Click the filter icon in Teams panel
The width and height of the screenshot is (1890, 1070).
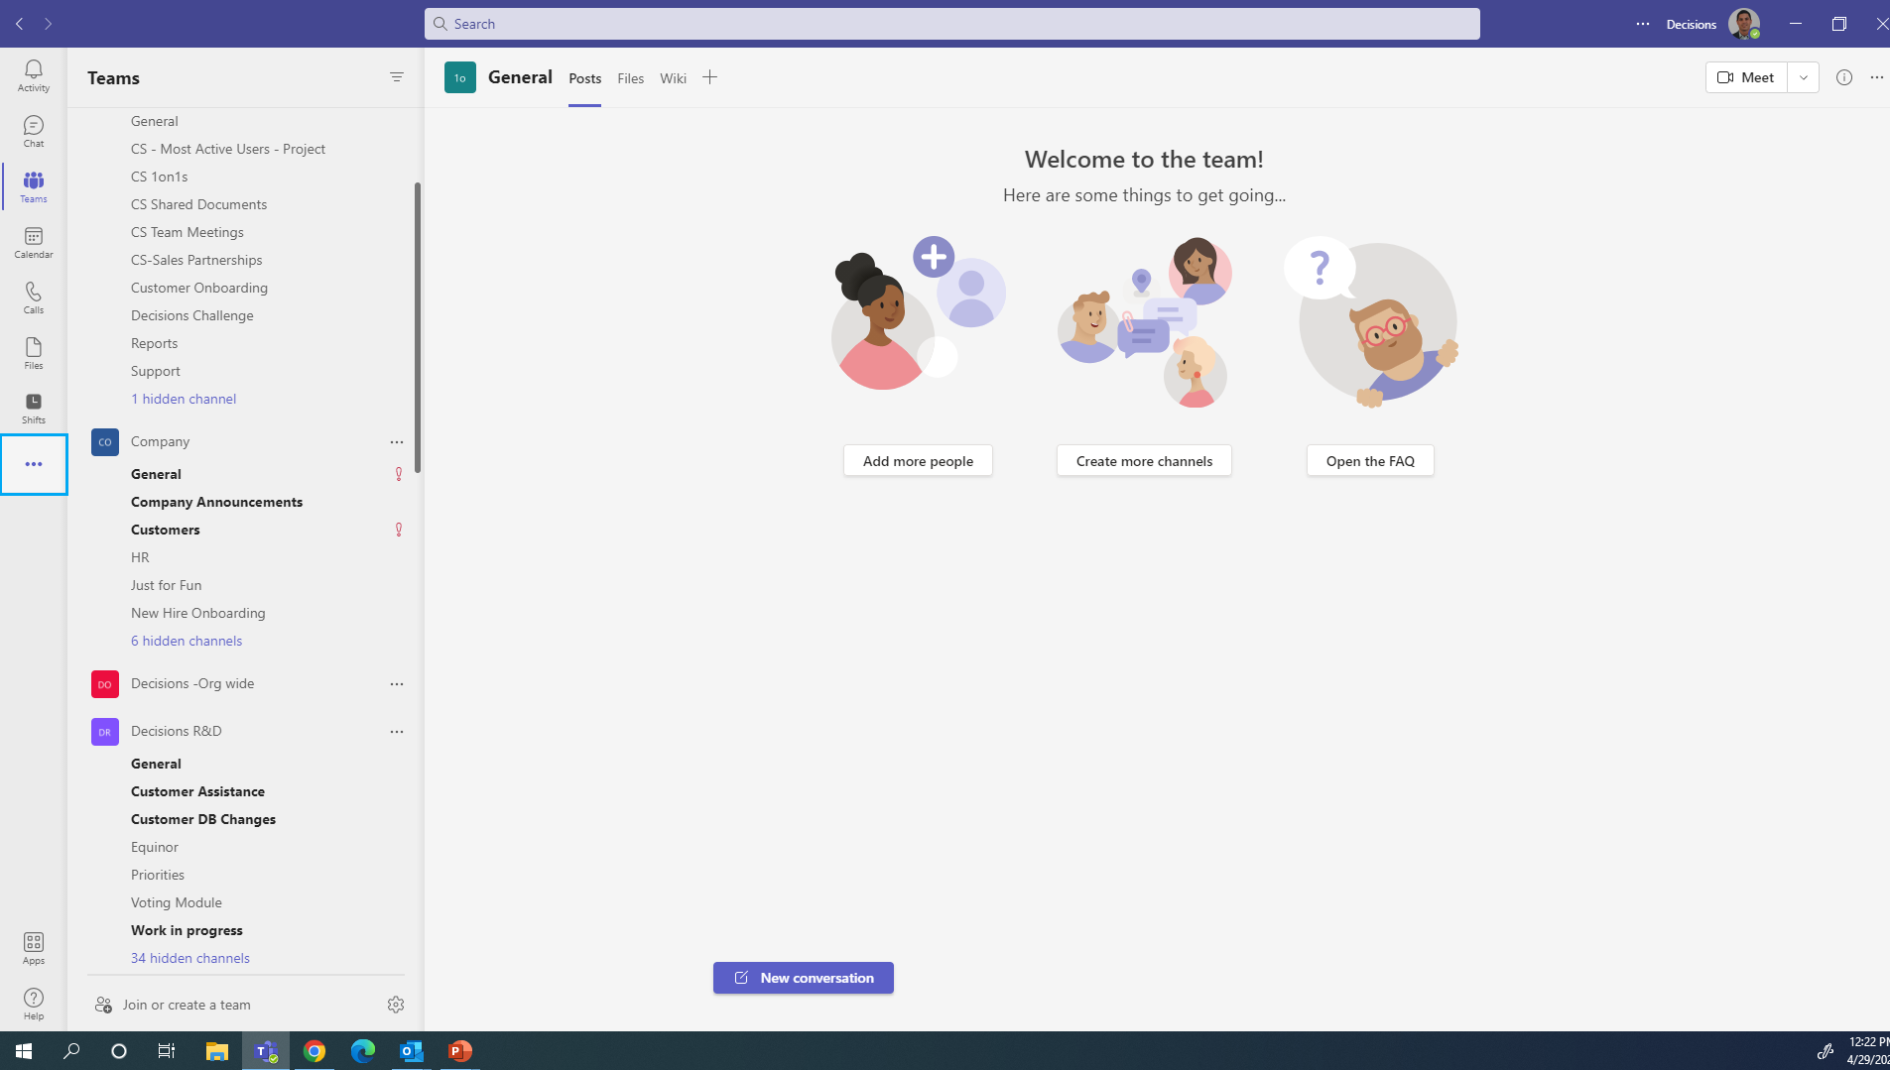click(396, 77)
